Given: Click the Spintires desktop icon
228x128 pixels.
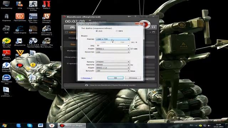Looking at the screenshot, I should [33, 30].
